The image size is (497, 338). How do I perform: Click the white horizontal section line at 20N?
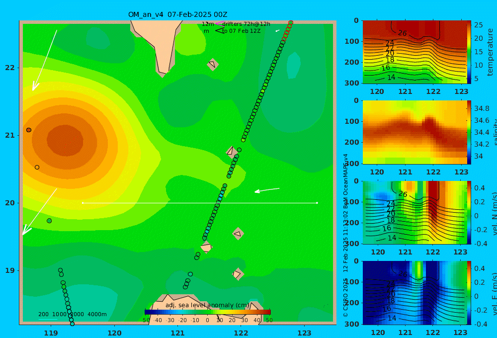200,203
